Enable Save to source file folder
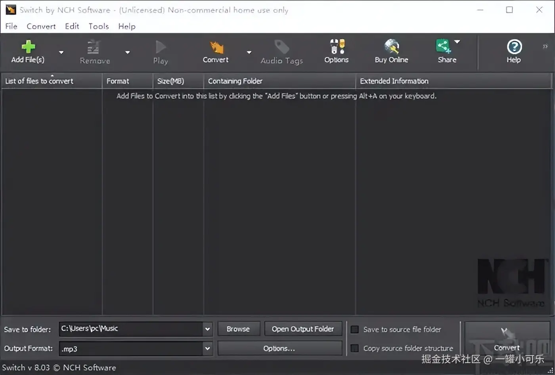The height and width of the screenshot is (375, 555). point(355,329)
